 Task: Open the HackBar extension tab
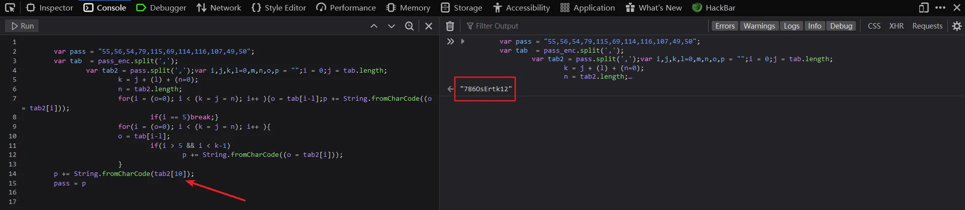click(714, 8)
